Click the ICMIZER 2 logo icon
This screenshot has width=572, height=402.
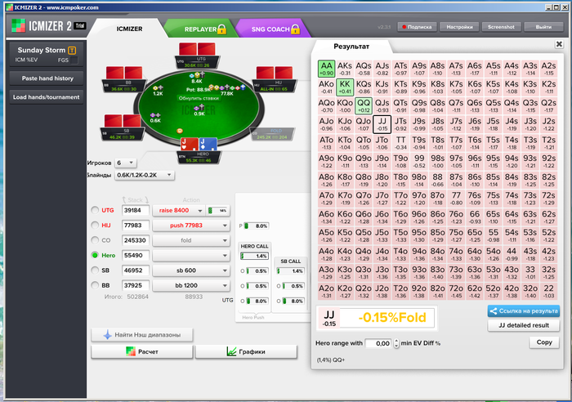pyautogui.click(x=18, y=26)
